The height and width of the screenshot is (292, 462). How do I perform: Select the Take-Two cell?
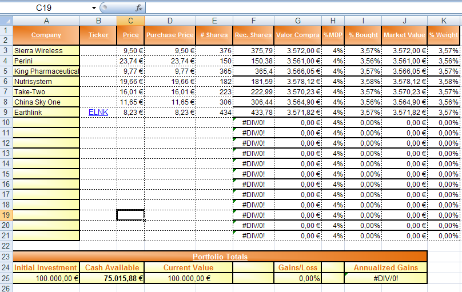pos(46,92)
